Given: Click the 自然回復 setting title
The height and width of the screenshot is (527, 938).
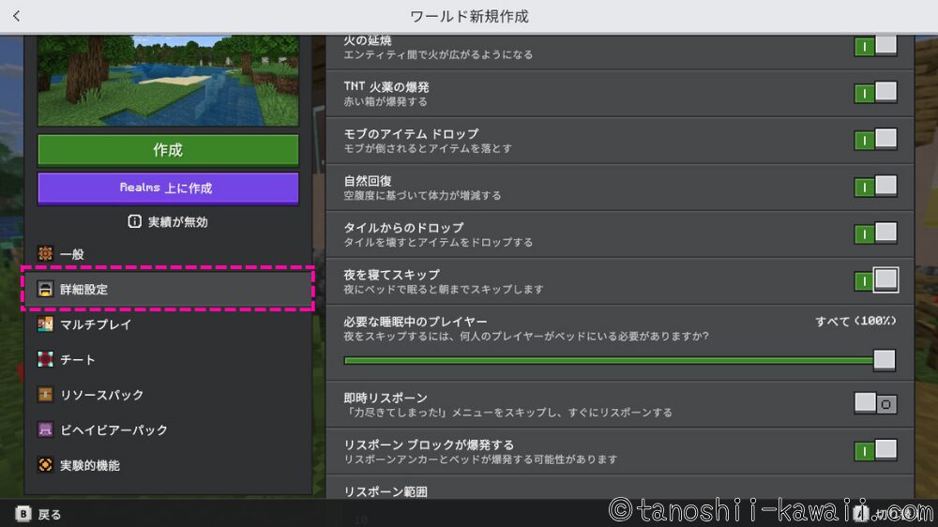Looking at the screenshot, I should click(x=368, y=181).
